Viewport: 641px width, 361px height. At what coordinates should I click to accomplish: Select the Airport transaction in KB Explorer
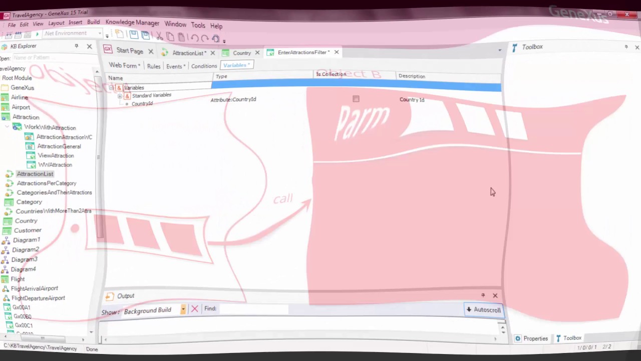pyautogui.click(x=21, y=107)
